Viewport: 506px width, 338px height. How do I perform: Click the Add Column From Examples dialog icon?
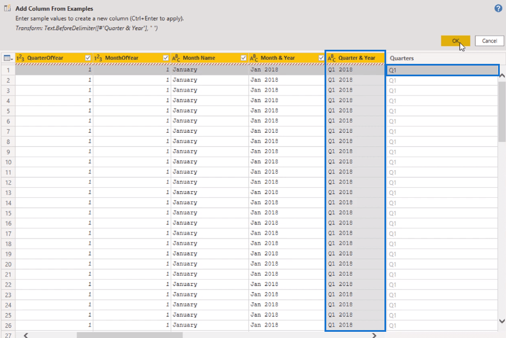point(7,8)
